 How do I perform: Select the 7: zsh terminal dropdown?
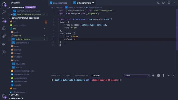tap(137, 76)
